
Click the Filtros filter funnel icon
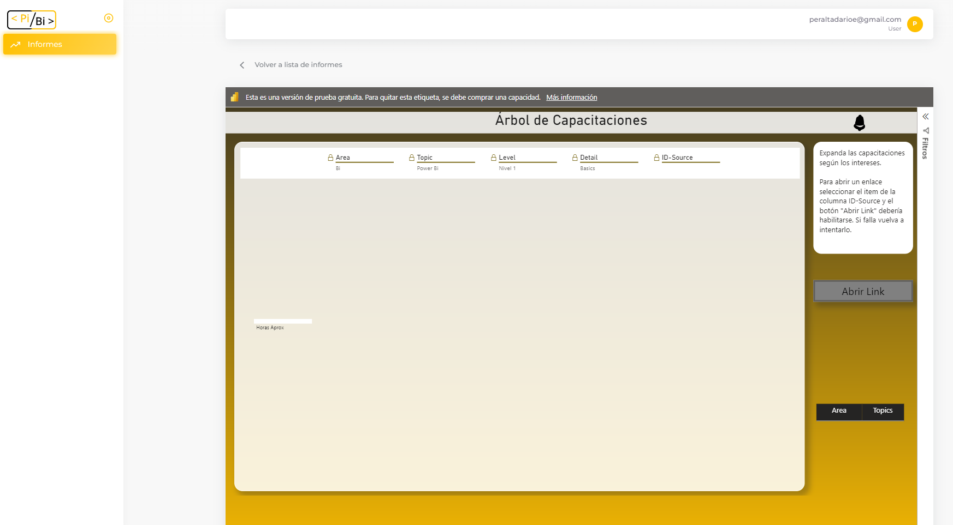pyautogui.click(x=925, y=130)
